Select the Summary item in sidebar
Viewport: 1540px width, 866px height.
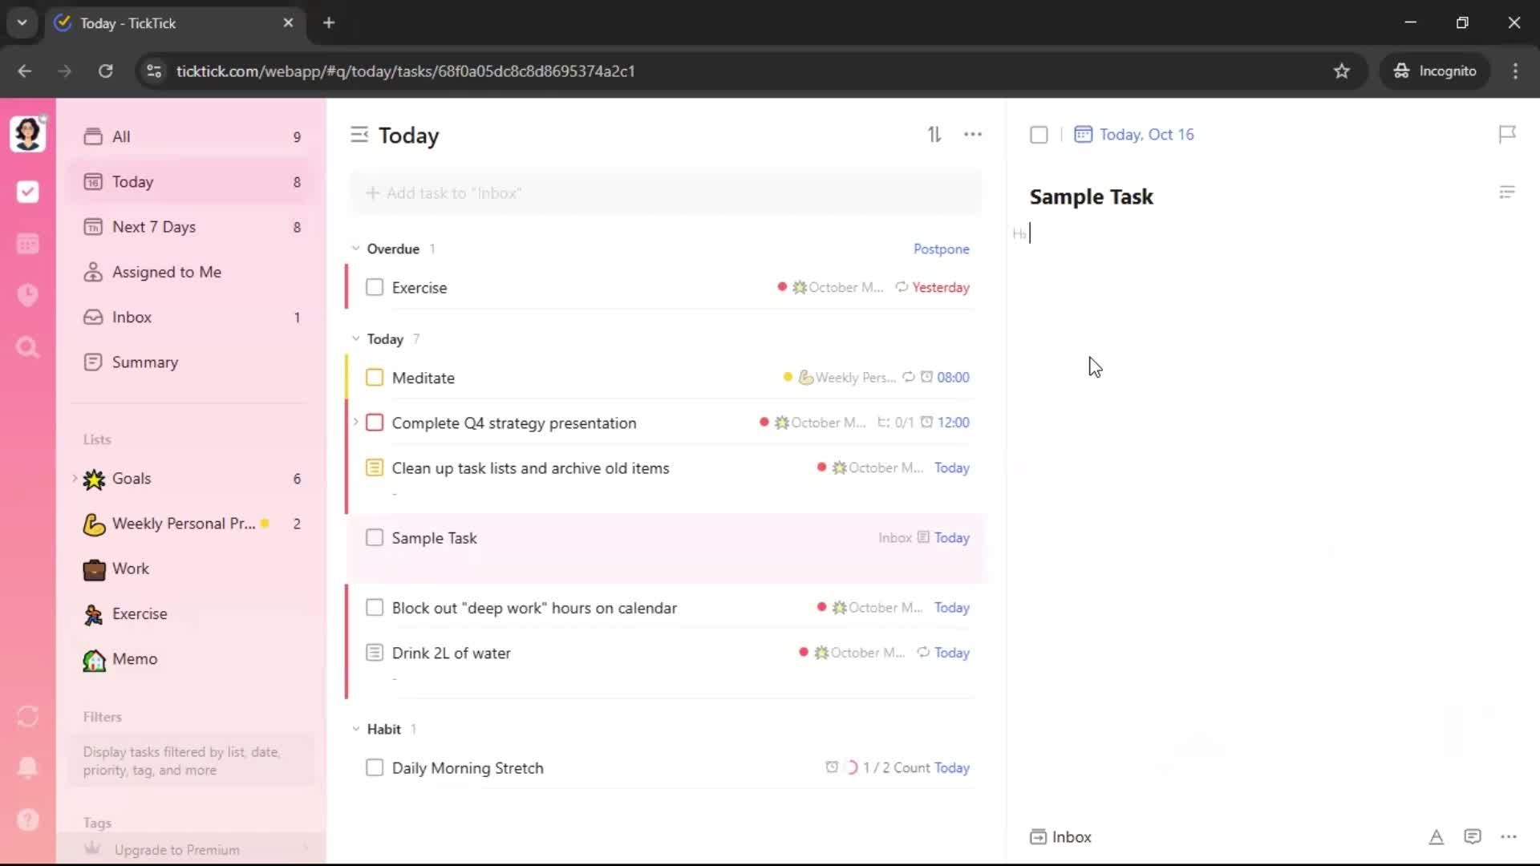pyautogui.click(x=144, y=362)
